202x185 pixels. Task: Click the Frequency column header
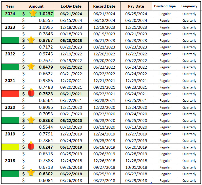189,6
